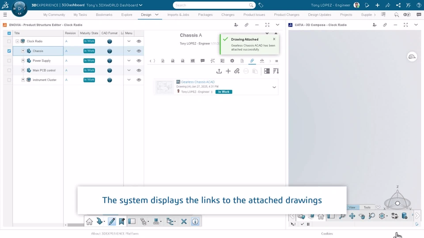Open dashboard name dropdown arrow
This screenshot has height=238, width=424.
(x=140, y=5)
